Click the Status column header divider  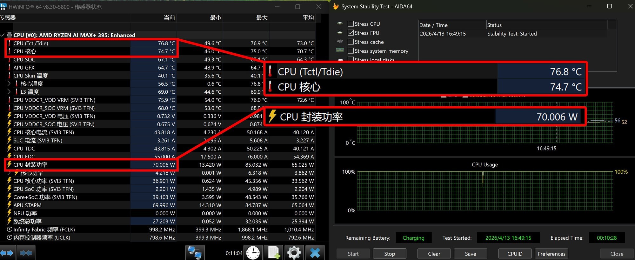[607, 25]
